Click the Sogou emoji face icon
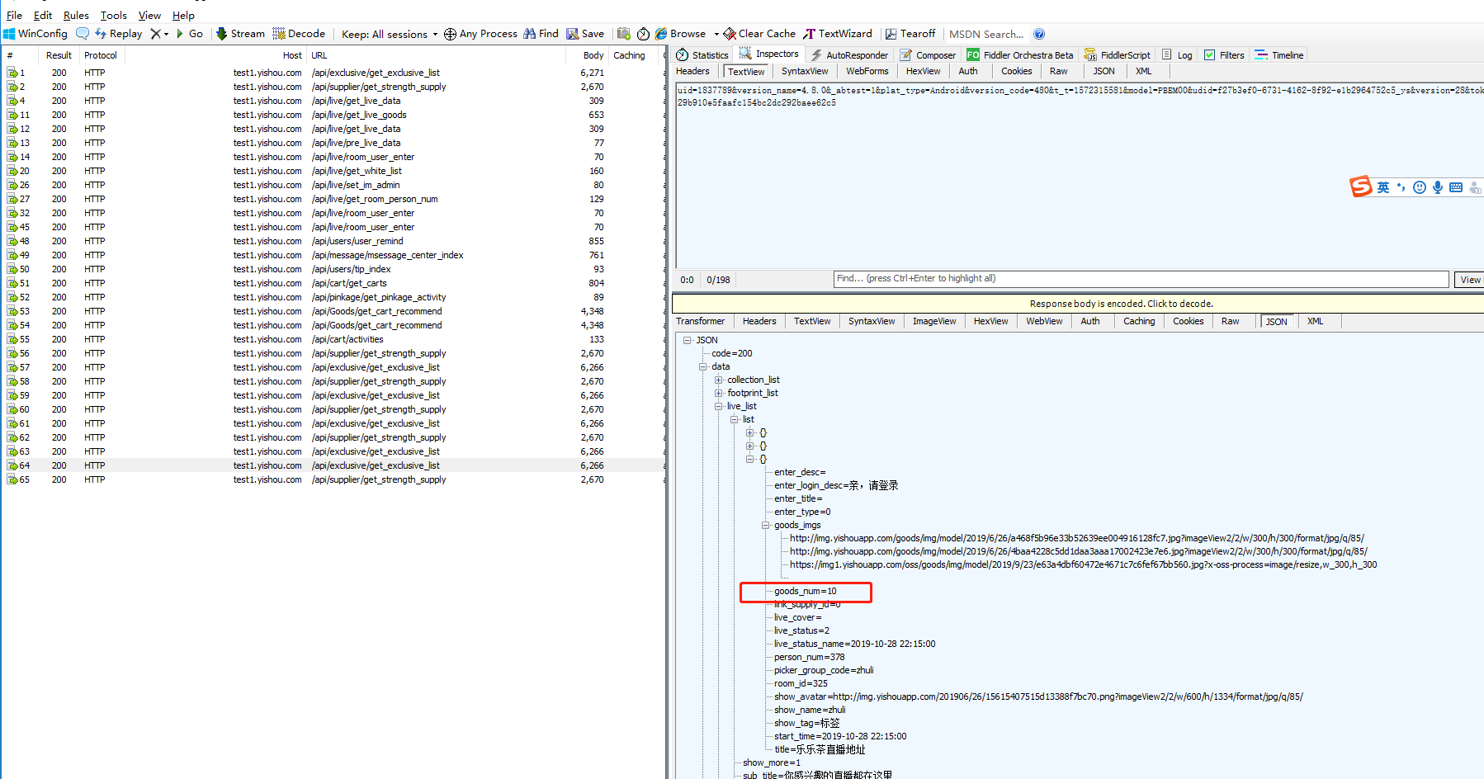The width and height of the screenshot is (1484, 779). [x=1420, y=187]
